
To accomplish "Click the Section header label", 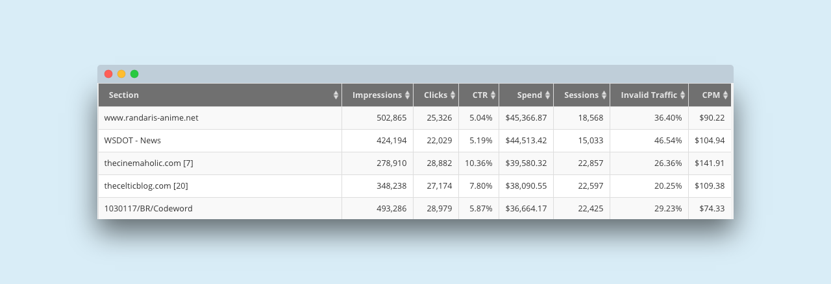I will (x=124, y=95).
